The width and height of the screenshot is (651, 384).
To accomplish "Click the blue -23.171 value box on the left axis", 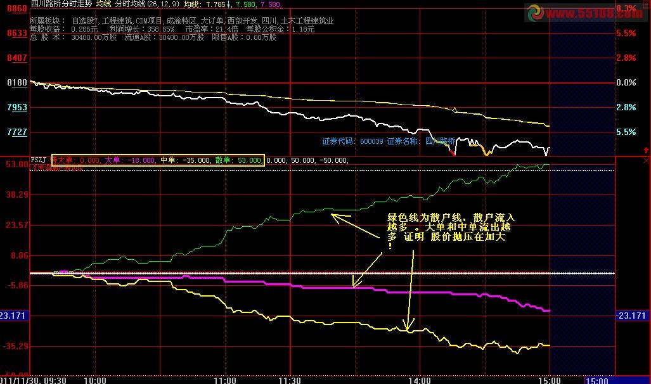I will 15,316.
